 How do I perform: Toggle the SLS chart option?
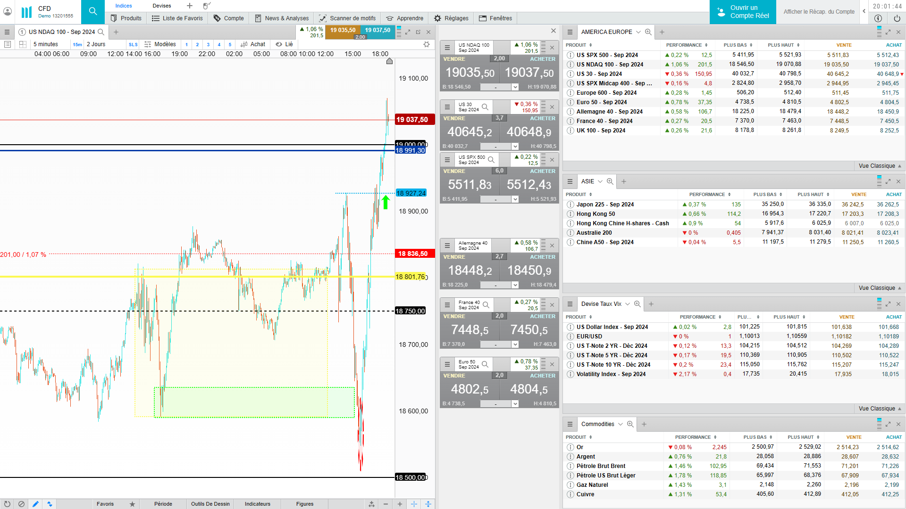(133, 44)
